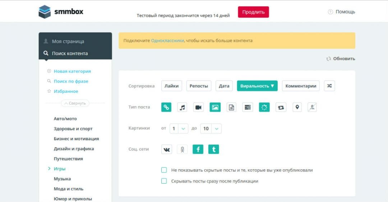
Task: Open the 'до' images maximum dropdown
Action: click(x=211, y=129)
